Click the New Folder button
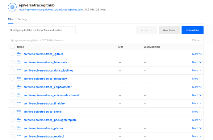 (169, 30)
